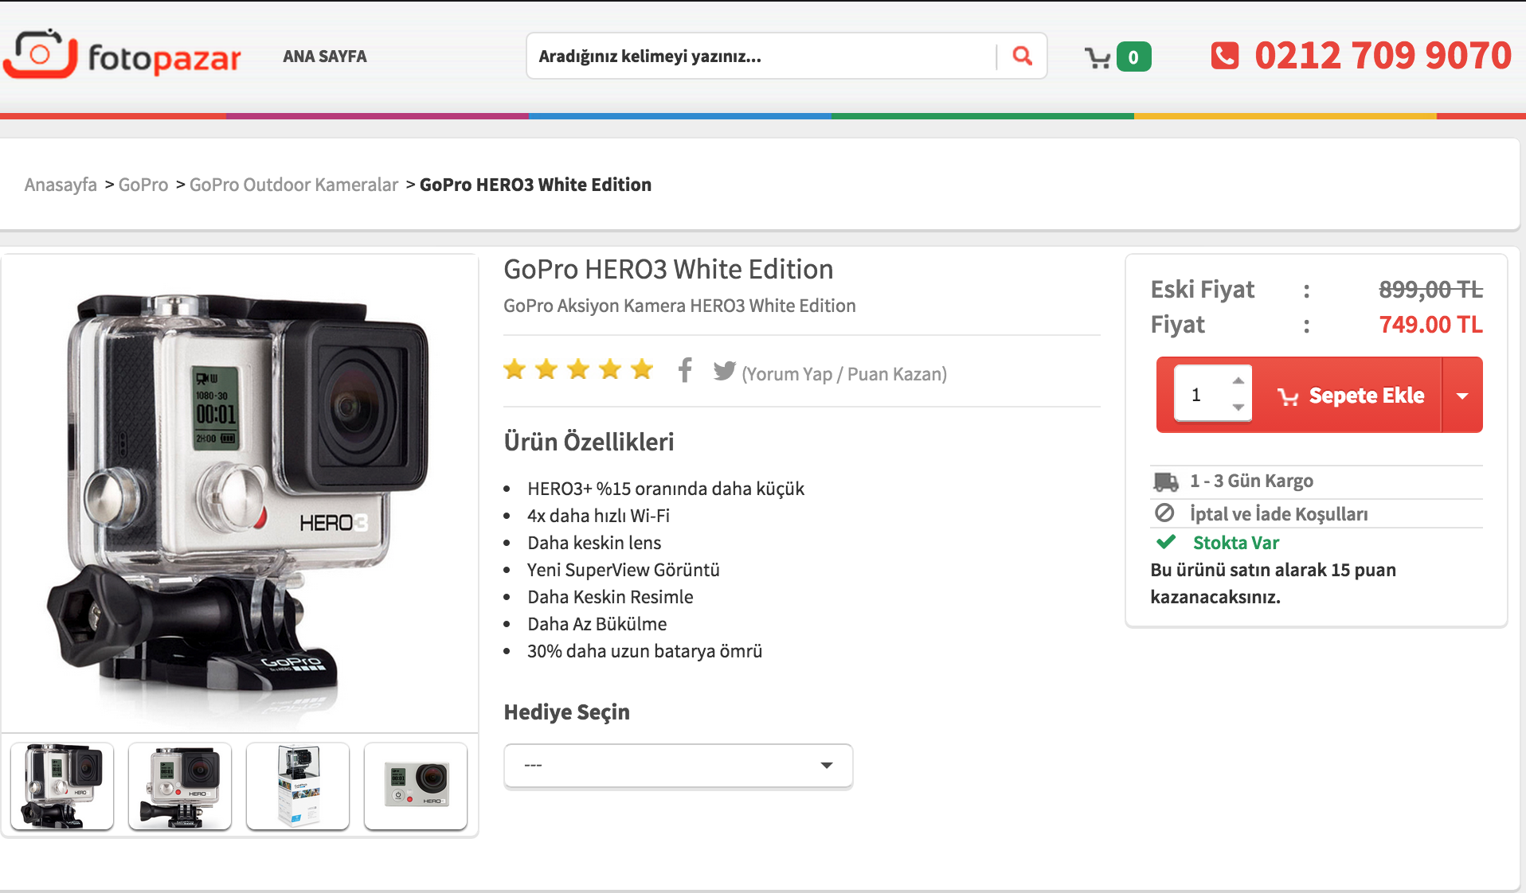Click the fifth rating star
1526x893 pixels.
click(x=642, y=369)
